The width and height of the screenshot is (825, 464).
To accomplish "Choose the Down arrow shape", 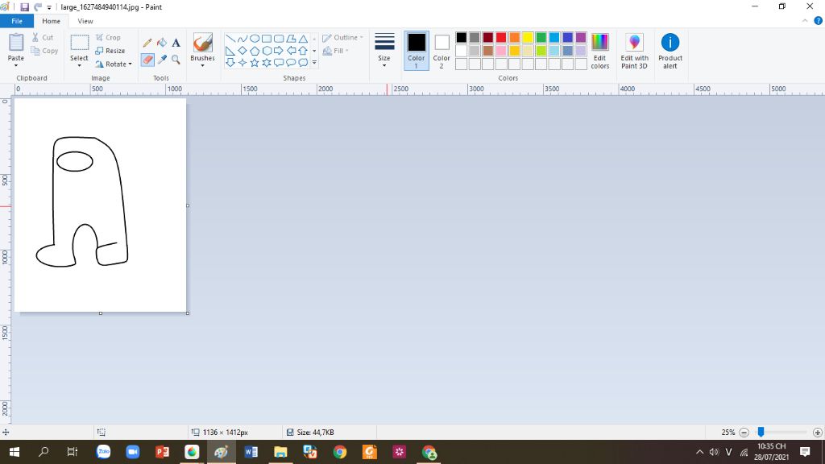I will point(230,63).
